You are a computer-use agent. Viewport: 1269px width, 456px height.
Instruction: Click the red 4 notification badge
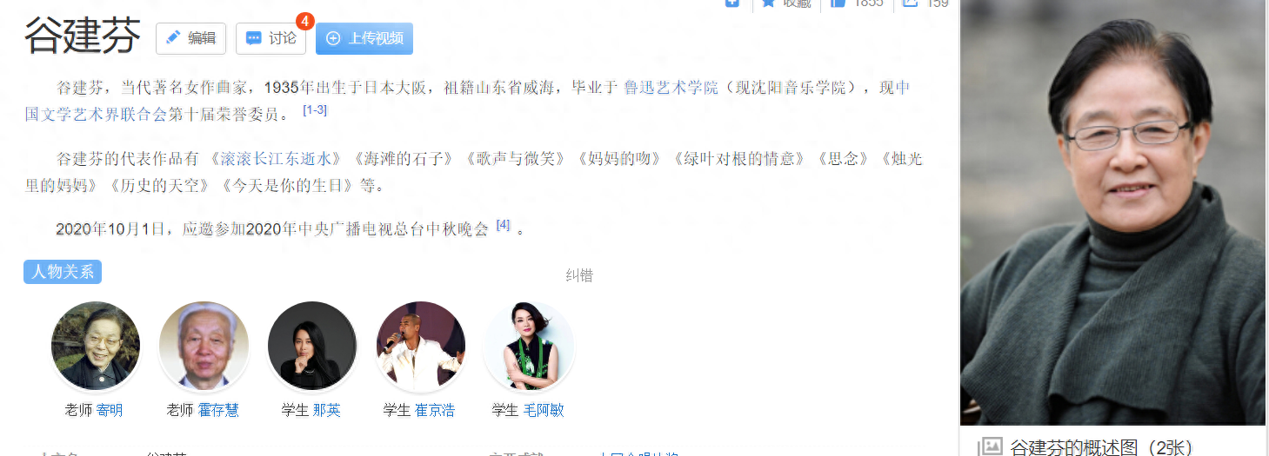click(305, 21)
